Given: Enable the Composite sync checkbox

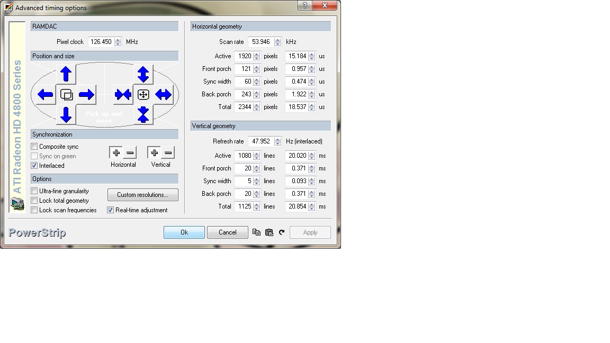Looking at the screenshot, I should (34, 147).
